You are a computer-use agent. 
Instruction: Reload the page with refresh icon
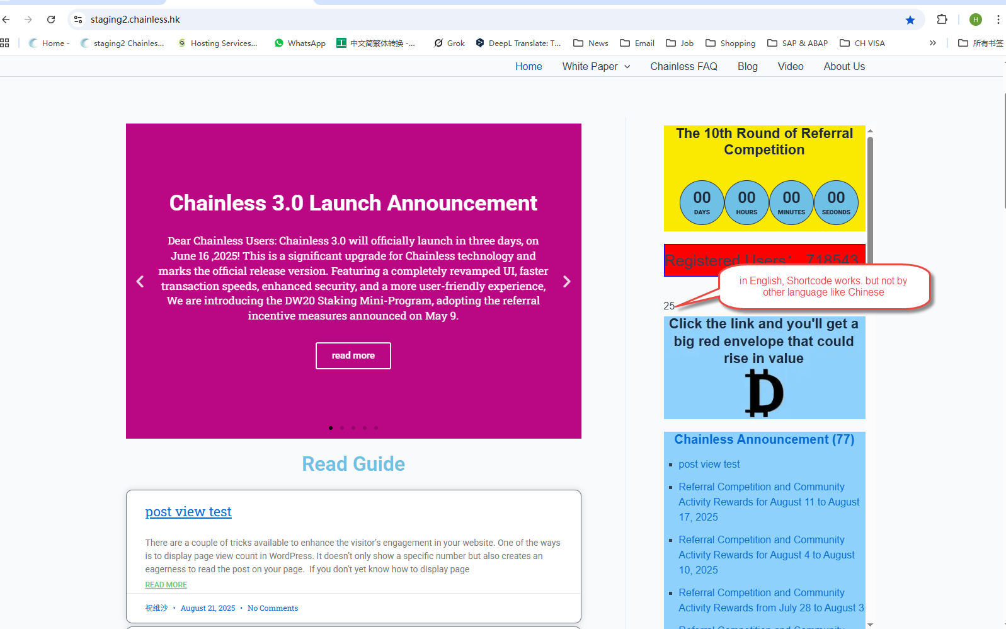click(51, 20)
